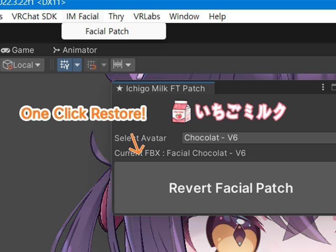This screenshot has width=336, height=252.
Task: Open the Thry menu in the menu bar
Action: [116, 16]
